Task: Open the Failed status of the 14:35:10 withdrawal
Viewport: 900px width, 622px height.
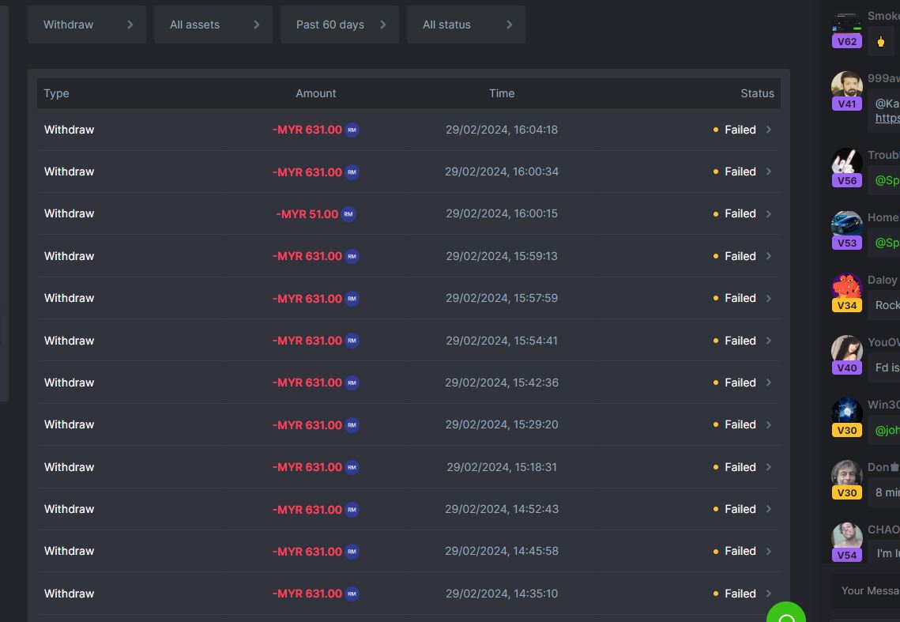Action: 740,594
